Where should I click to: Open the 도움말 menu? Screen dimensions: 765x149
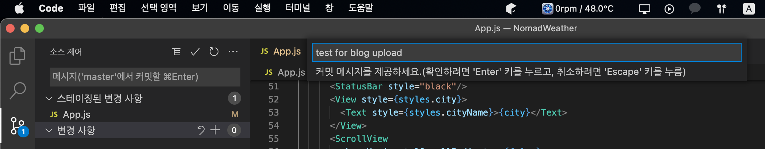[361, 8]
